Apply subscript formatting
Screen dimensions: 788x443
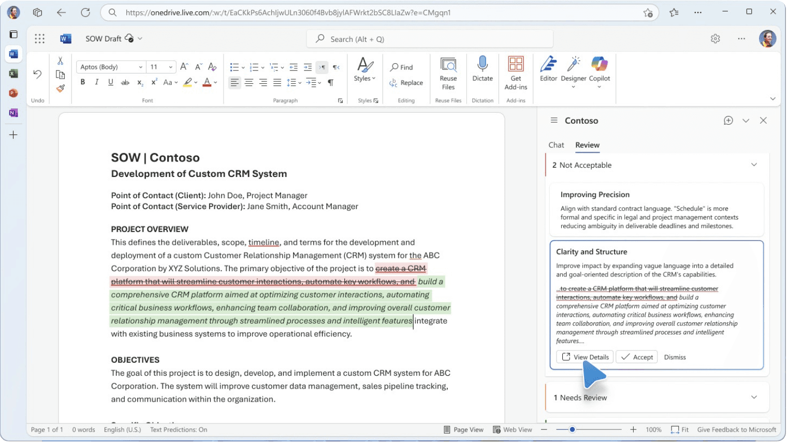coord(140,82)
